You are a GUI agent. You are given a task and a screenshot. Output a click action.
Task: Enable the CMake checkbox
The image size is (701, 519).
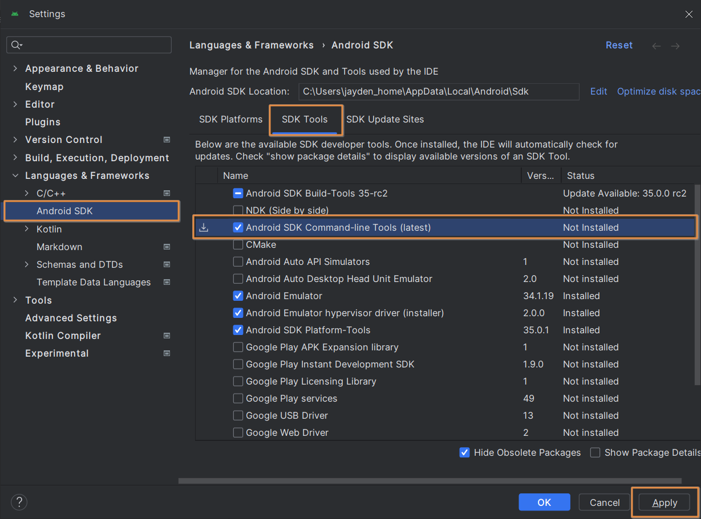click(238, 244)
